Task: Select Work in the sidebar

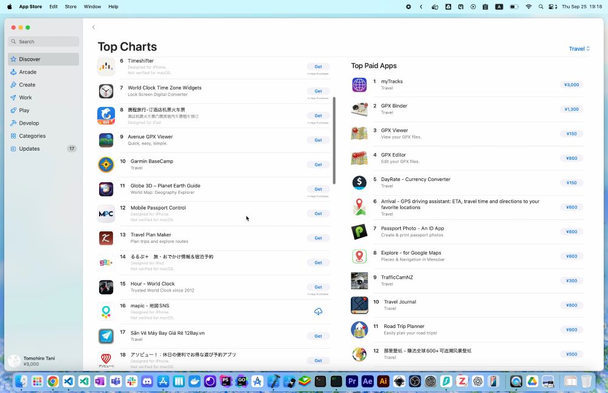Action: pyautogui.click(x=43, y=98)
